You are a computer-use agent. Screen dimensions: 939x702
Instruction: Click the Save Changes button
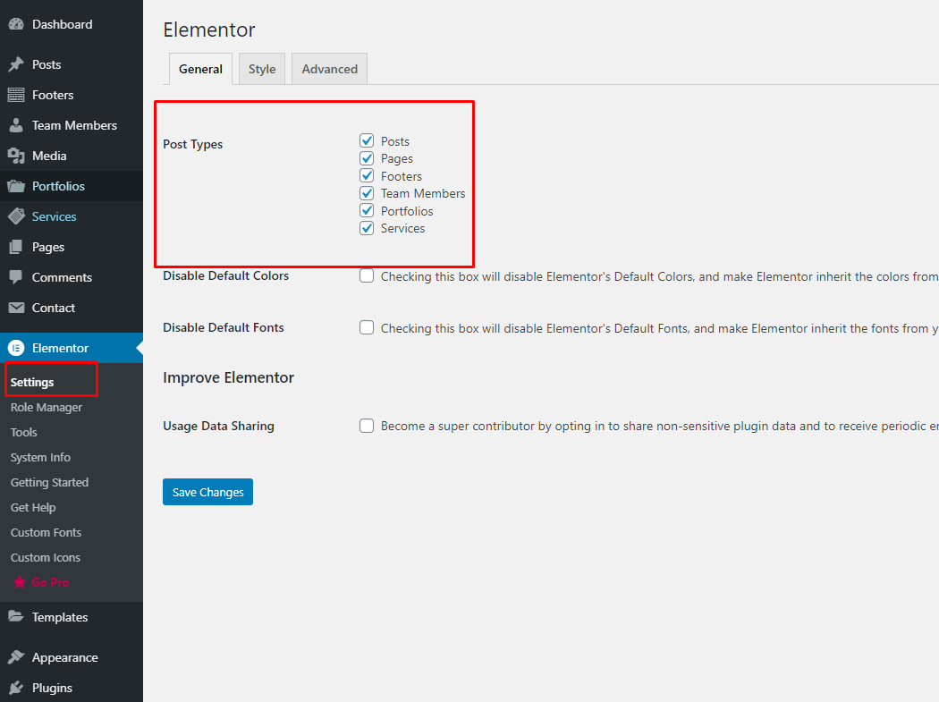[x=207, y=492]
